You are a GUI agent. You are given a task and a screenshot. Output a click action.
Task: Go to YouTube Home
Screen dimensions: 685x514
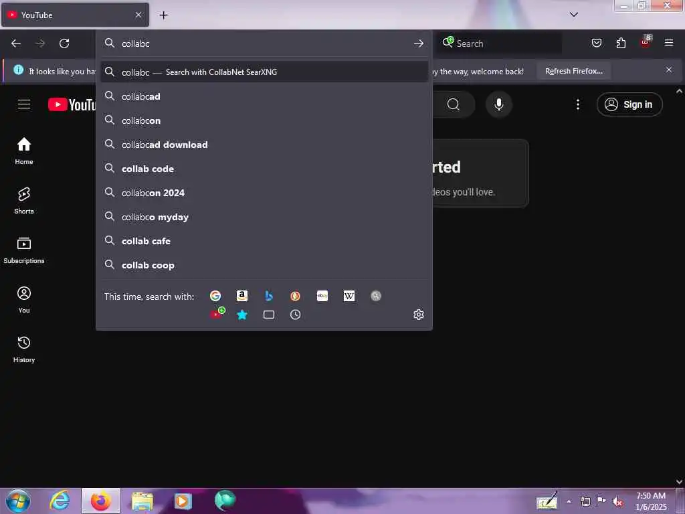point(24,151)
